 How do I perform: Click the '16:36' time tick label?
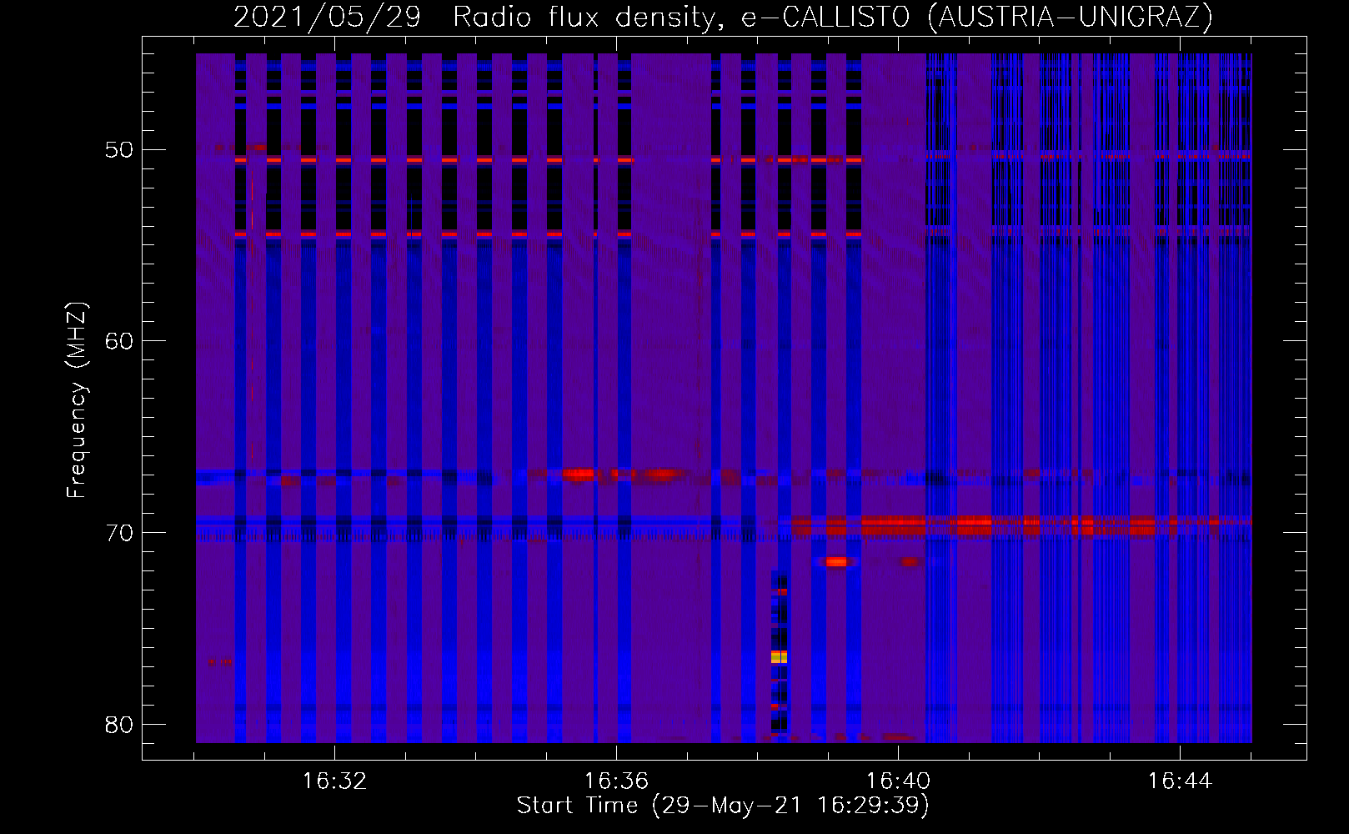pyautogui.click(x=616, y=781)
